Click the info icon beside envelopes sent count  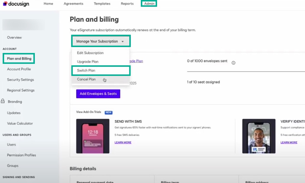(234, 62)
